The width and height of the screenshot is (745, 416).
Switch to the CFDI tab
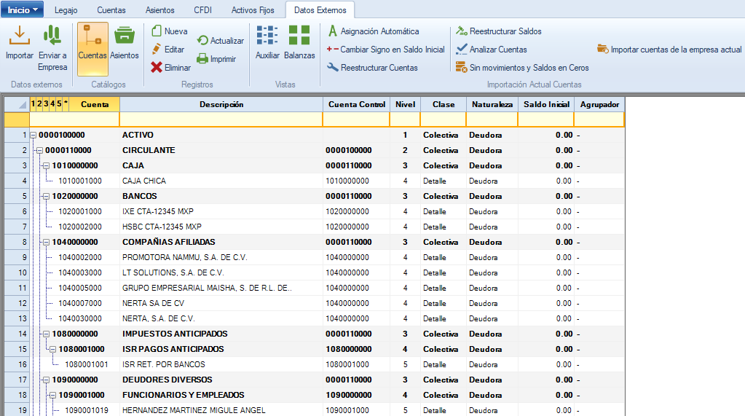coord(203,10)
